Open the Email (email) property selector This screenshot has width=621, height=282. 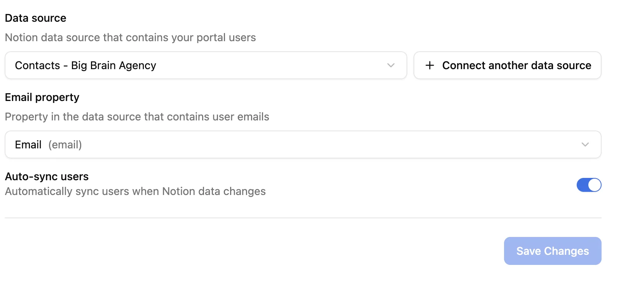(302, 144)
